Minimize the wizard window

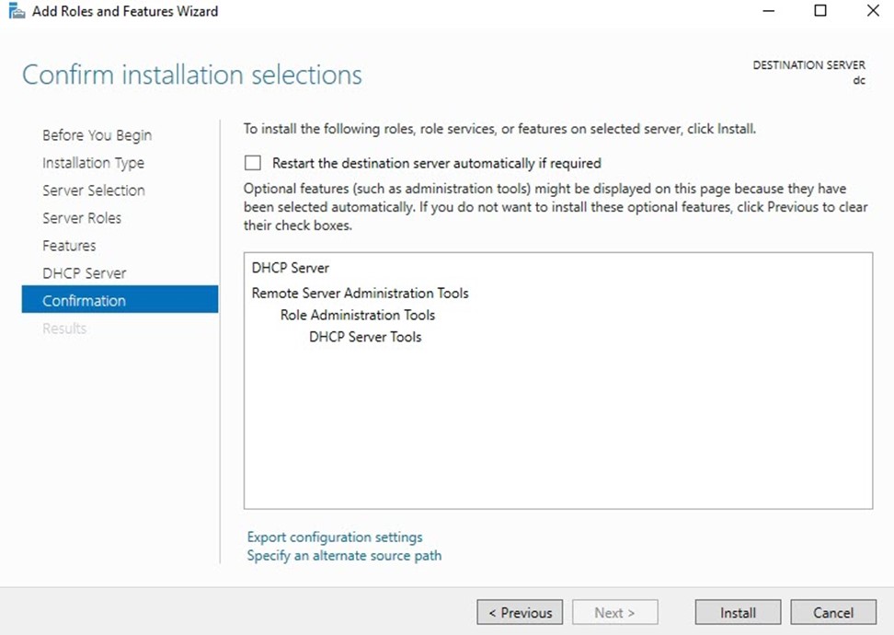[769, 11]
